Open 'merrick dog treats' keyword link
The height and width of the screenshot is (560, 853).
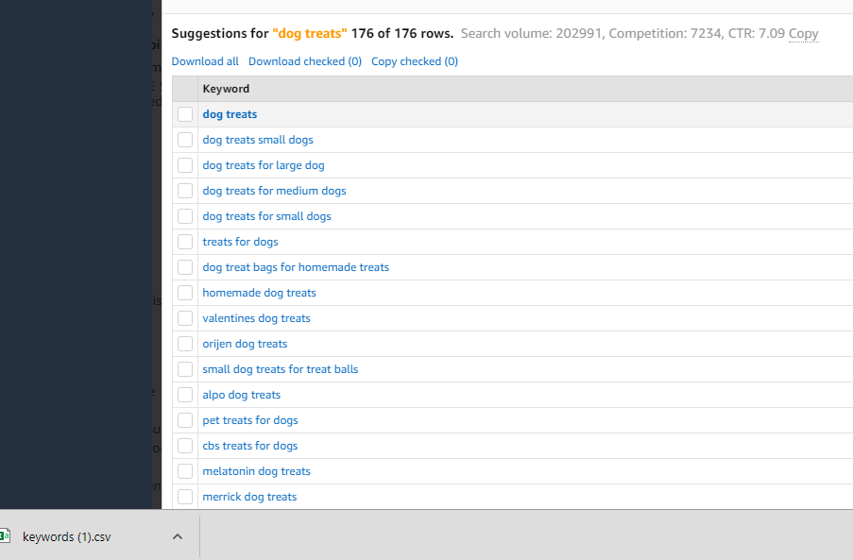click(x=249, y=497)
